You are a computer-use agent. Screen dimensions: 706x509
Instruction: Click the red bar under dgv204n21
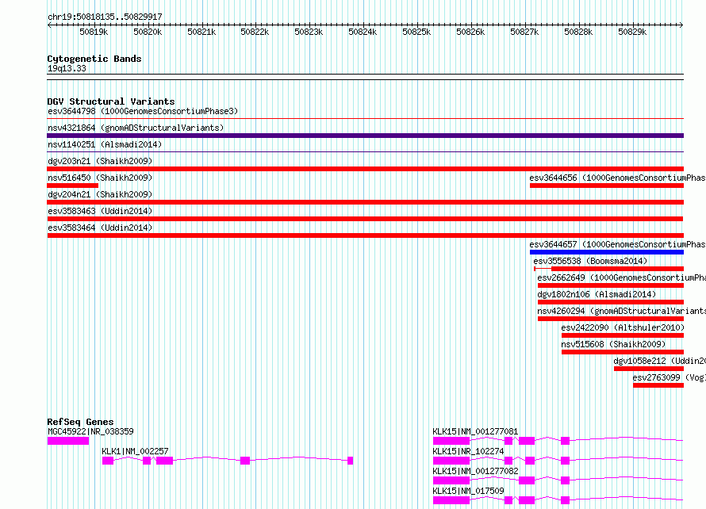[x=365, y=202]
